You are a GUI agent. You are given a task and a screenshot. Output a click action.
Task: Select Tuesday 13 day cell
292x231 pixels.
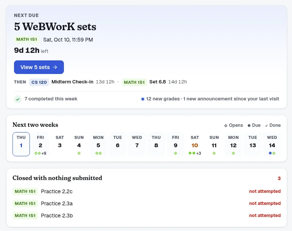(x=253, y=144)
